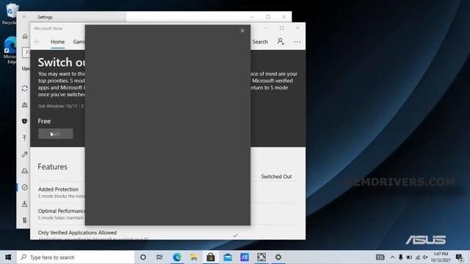Open Windows Security shield in Settings sidebar
Viewport: 470px width, 264px height.
24,121
